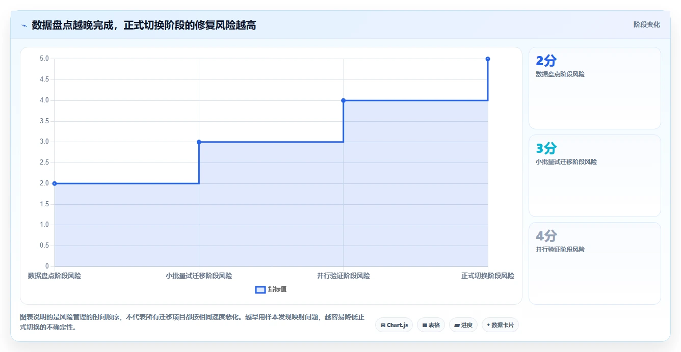The image size is (681, 352).
Task: Click the 进度 chip
Action: pyautogui.click(x=463, y=325)
